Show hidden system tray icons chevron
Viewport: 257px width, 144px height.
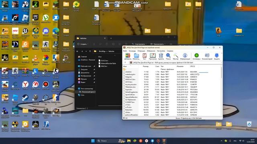point(221,141)
